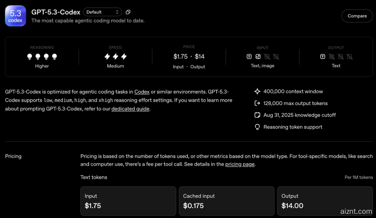Click the arrow icon beside max output tokens
The width and height of the screenshot is (376, 218).
[x=257, y=103]
